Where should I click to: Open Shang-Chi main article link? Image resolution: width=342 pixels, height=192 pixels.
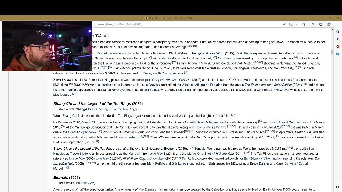pos(106,109)
